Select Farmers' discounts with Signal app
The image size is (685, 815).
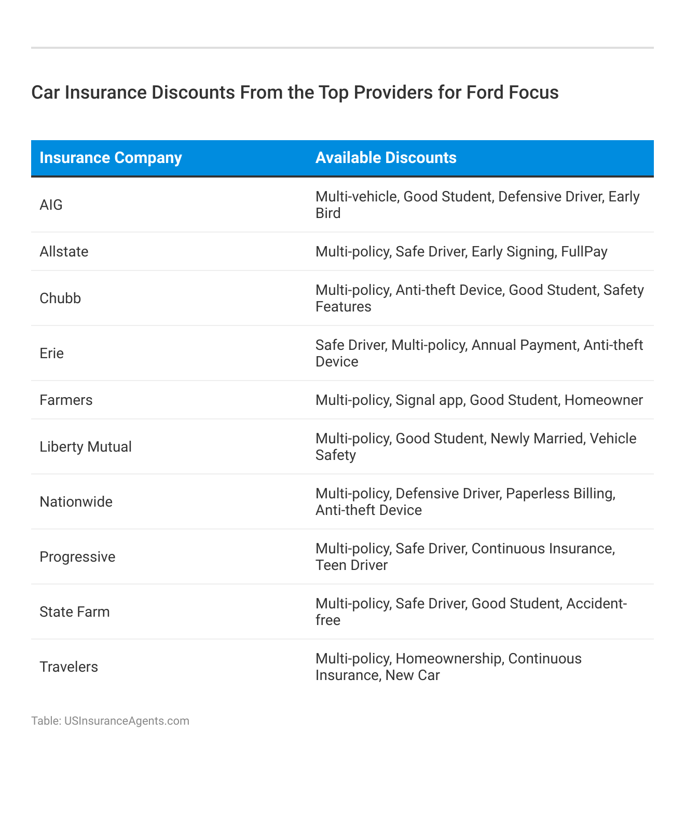(x=479, y=400)
